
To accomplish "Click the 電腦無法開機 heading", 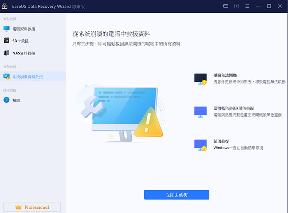I will click(x=225, y=75).
